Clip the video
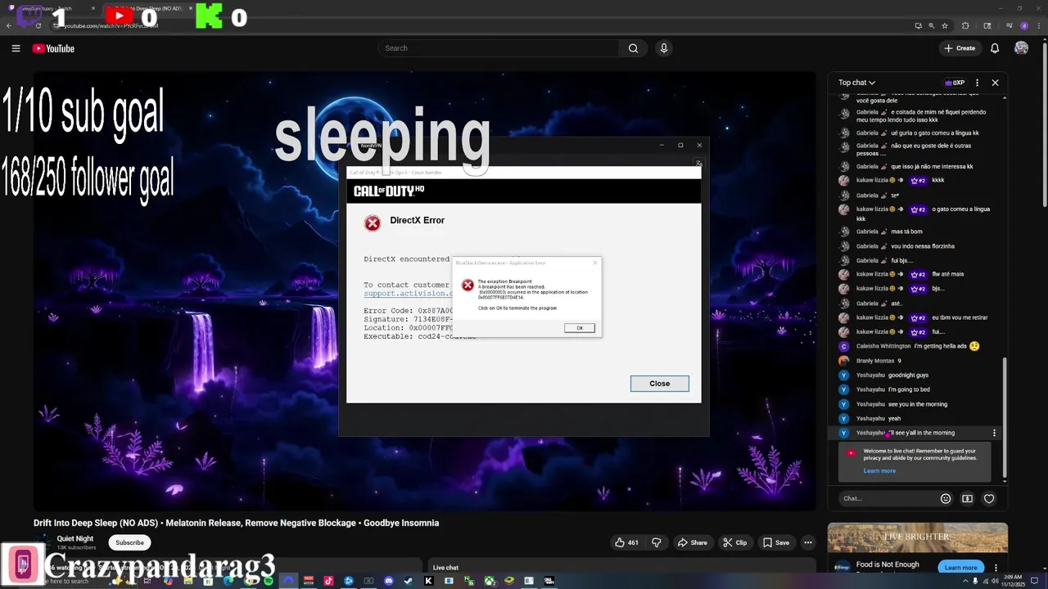Image resolution: width=1048 pixels, height=589 pixels. tap(734, 542)
